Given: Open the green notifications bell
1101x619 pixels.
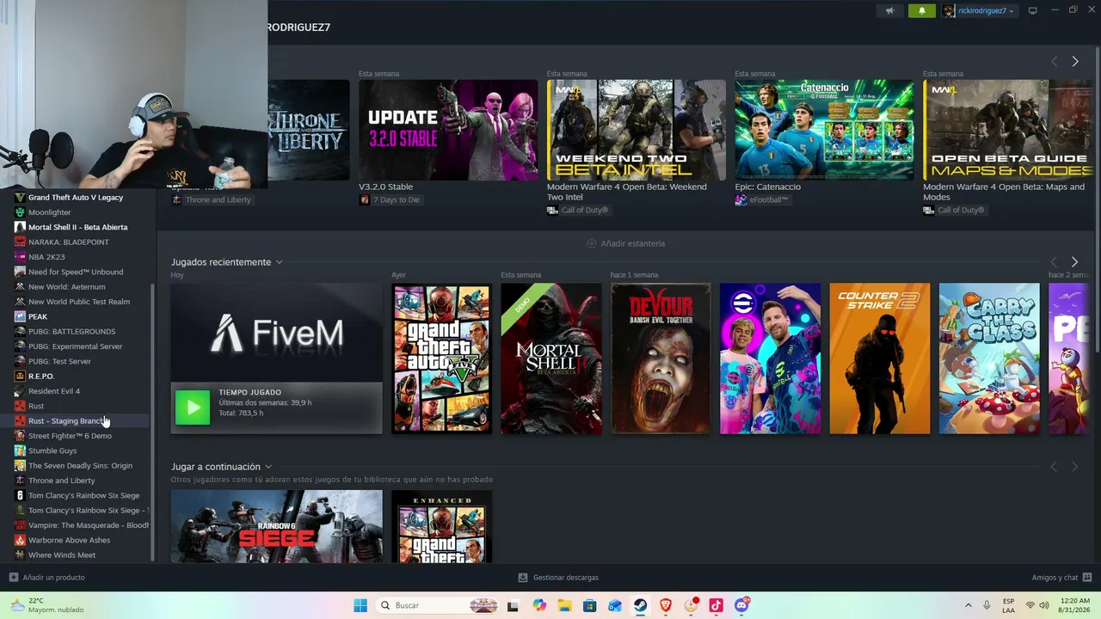Looking at the screenshot, I should (x=922, y=10).
